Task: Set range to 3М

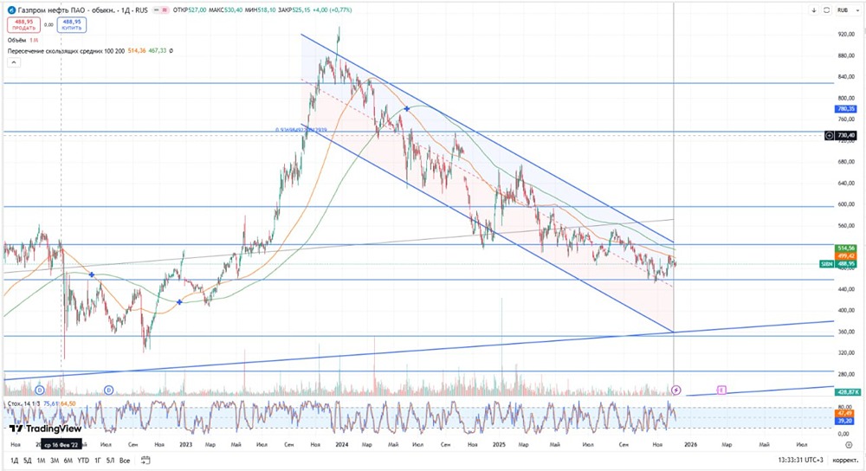Action: [x=55, y=461]
